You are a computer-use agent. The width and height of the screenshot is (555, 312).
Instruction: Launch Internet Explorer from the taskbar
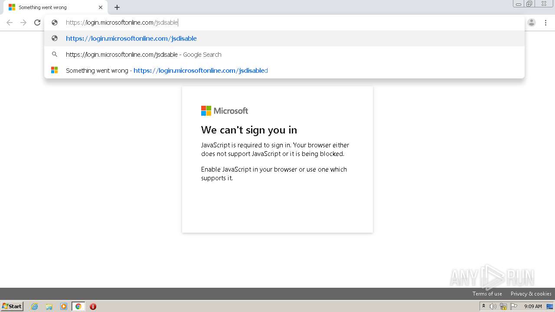(x=35, y=306)
